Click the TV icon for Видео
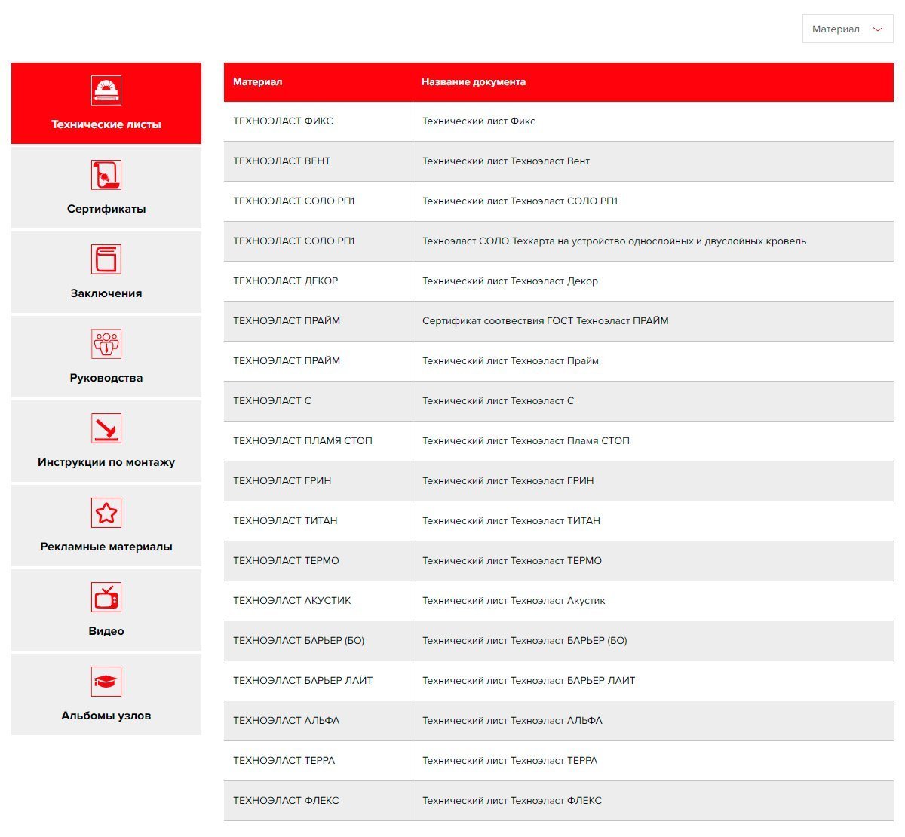The width and height of the screenshot is (905, 837). (106, 597)
